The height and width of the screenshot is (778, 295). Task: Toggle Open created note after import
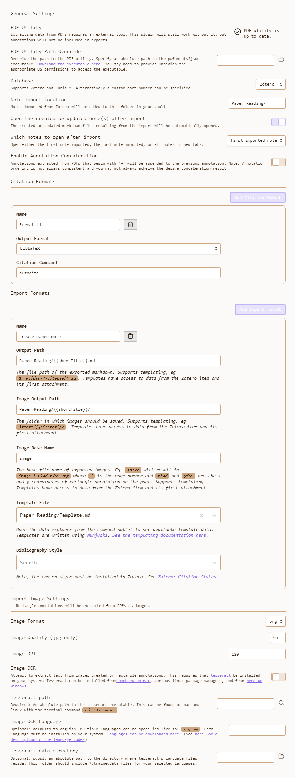(x=279, y=122)
